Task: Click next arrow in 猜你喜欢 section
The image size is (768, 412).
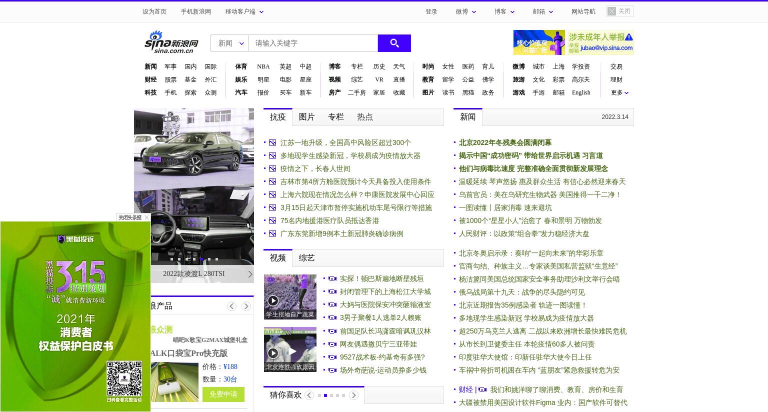Action: click(x=353, y=395)
